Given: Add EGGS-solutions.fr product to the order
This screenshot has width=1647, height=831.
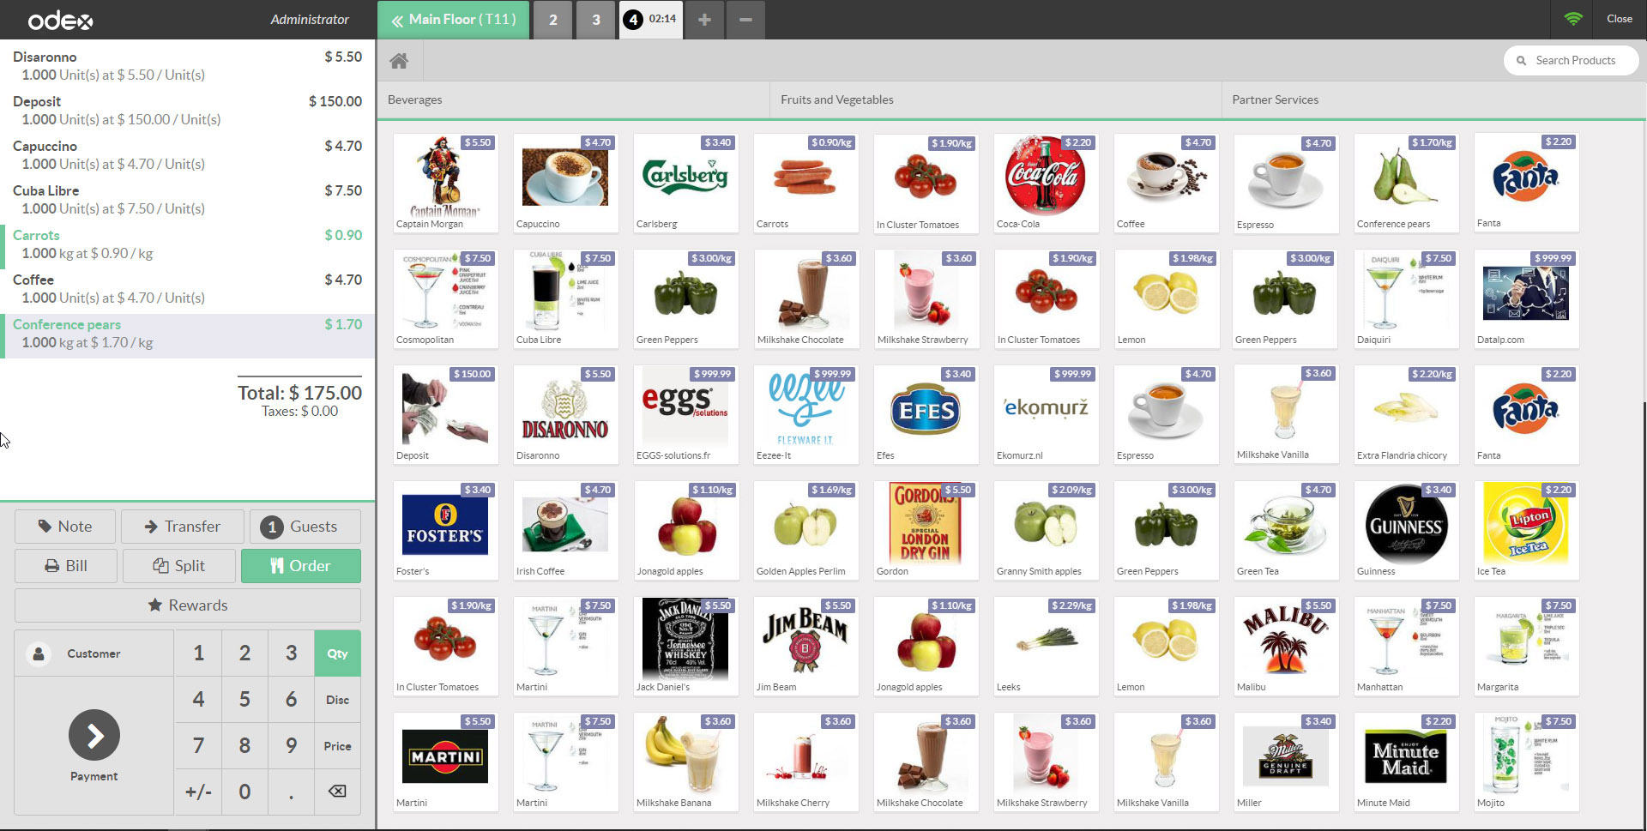Looking at the screenshot, I should point(685,414).
